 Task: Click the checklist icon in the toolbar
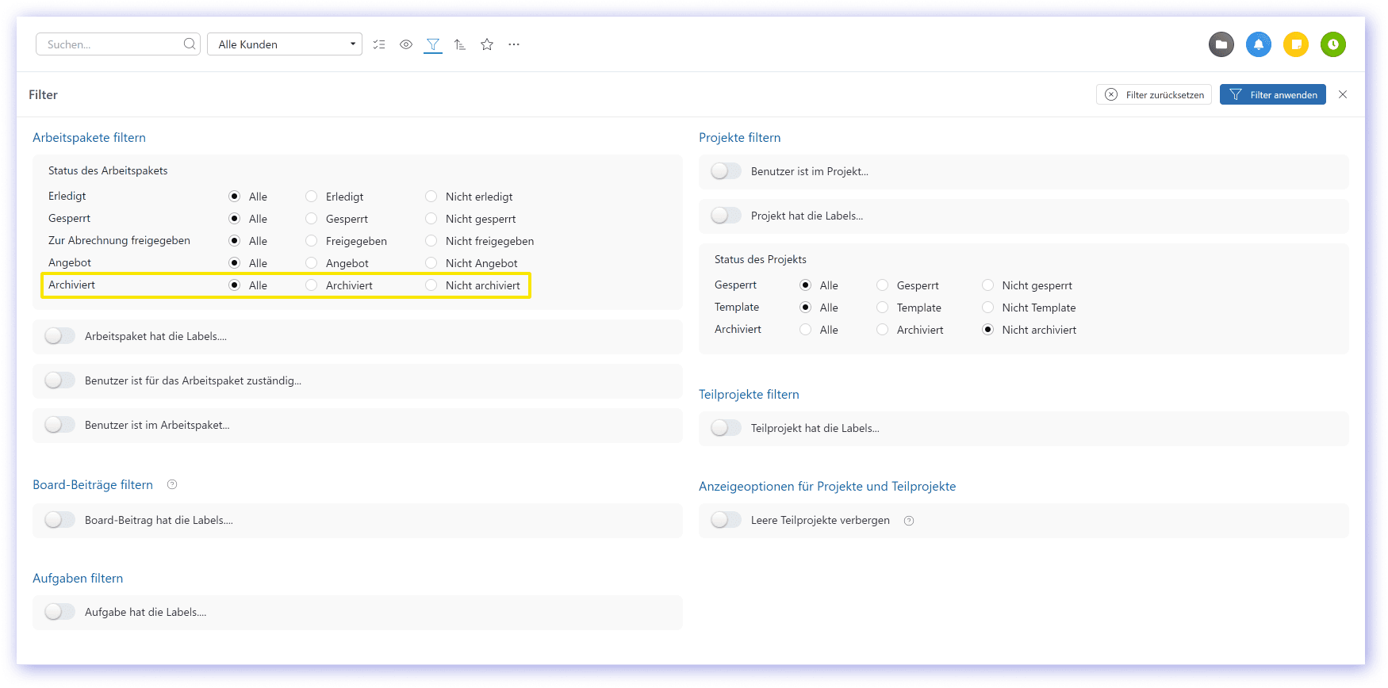point(379,44)
